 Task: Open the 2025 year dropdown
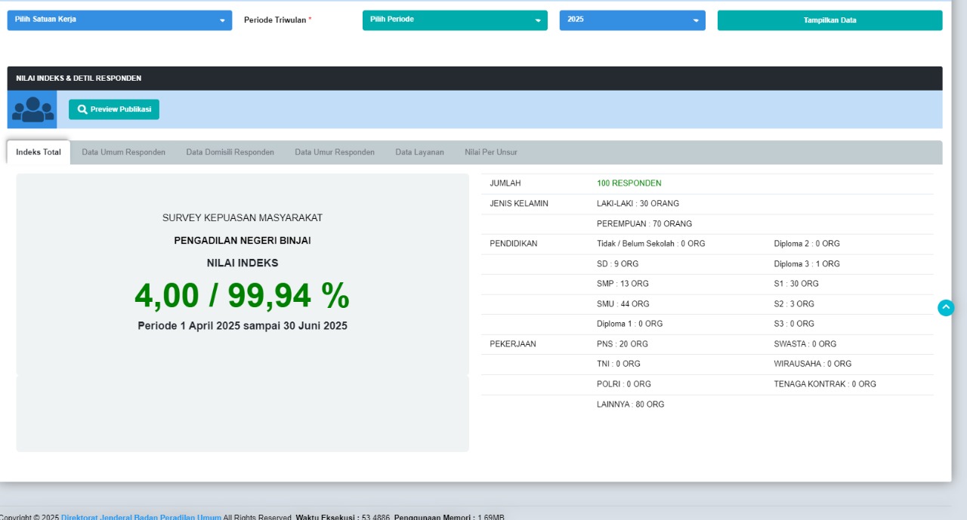[x=632, y=20]
